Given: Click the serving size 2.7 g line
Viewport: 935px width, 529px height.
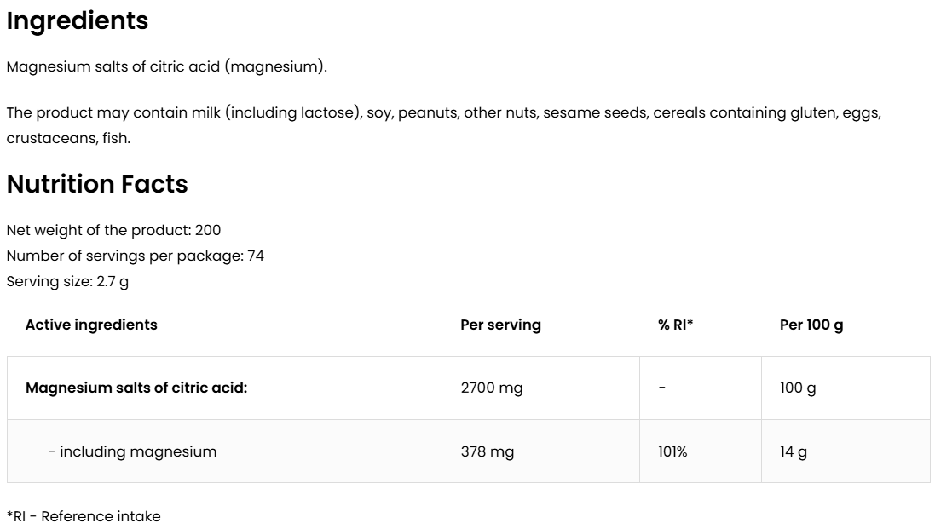Looking at the screenshot, I should (x=67, y=281).
